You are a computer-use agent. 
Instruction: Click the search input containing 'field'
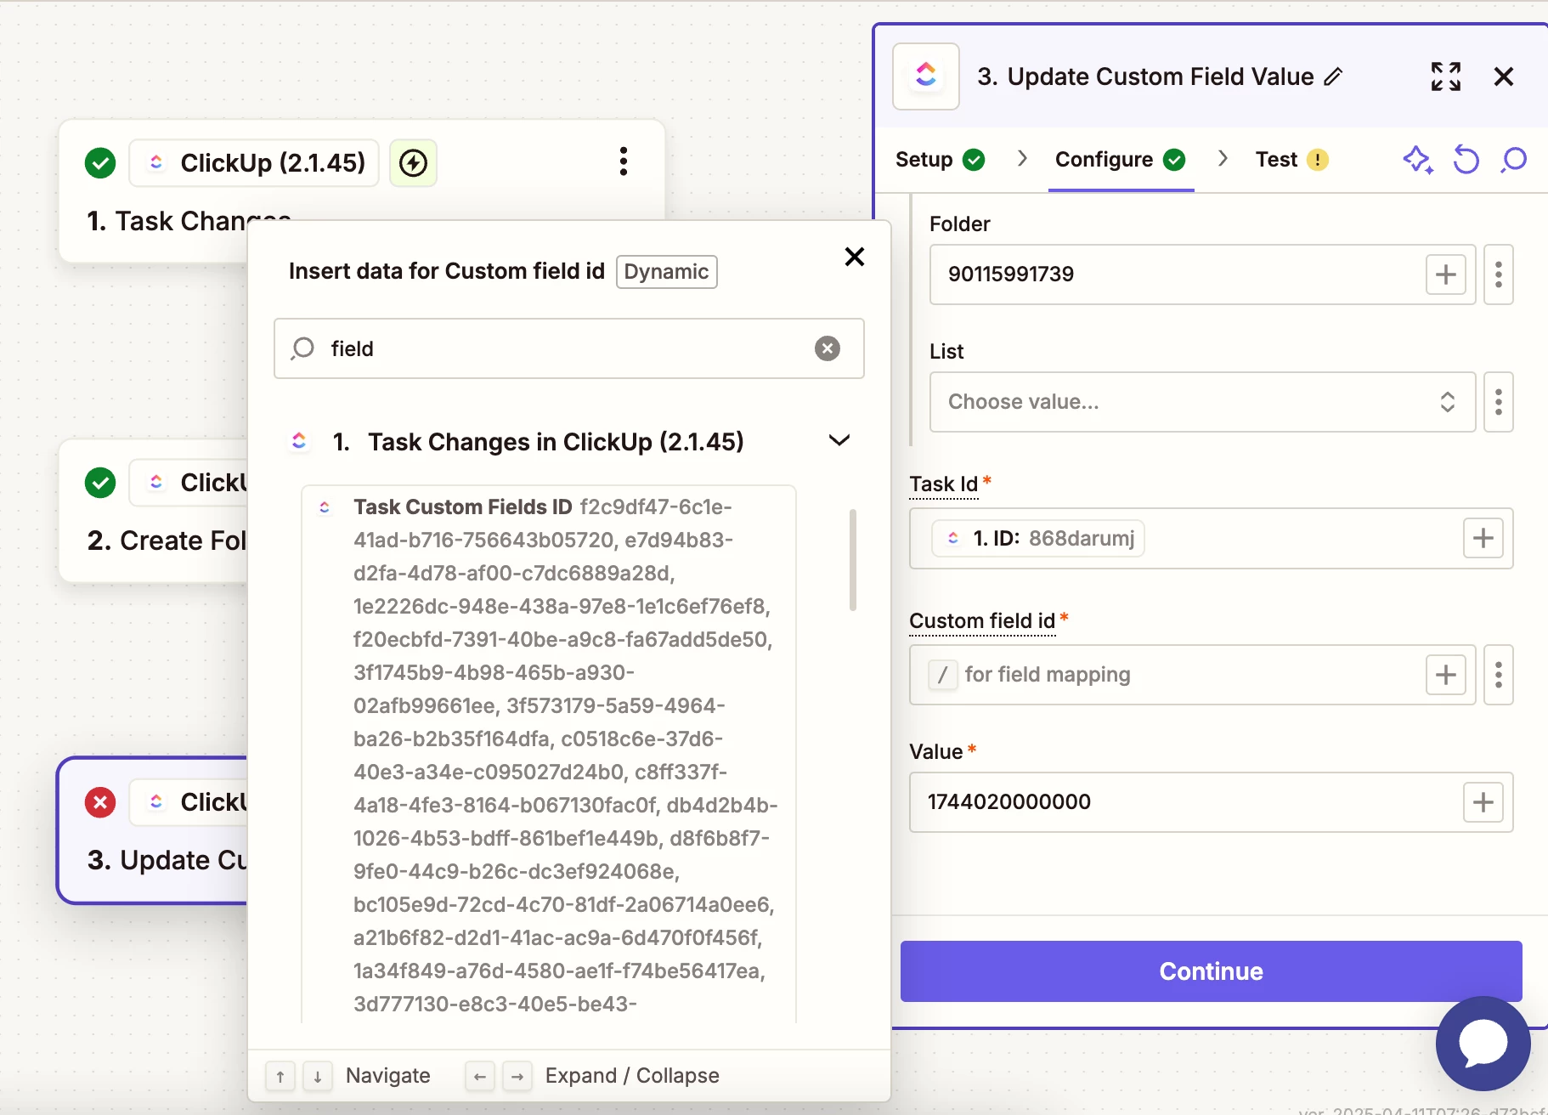coord(569,348)
